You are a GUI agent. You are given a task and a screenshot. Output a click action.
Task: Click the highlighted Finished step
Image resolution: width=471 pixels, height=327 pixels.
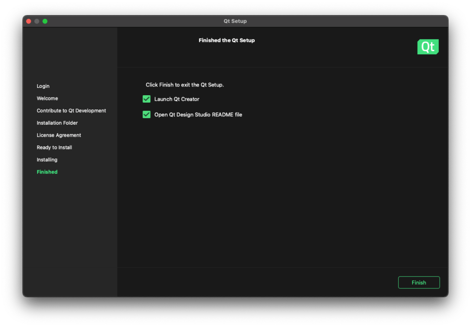pyautogui.click(x=47, y=172)
